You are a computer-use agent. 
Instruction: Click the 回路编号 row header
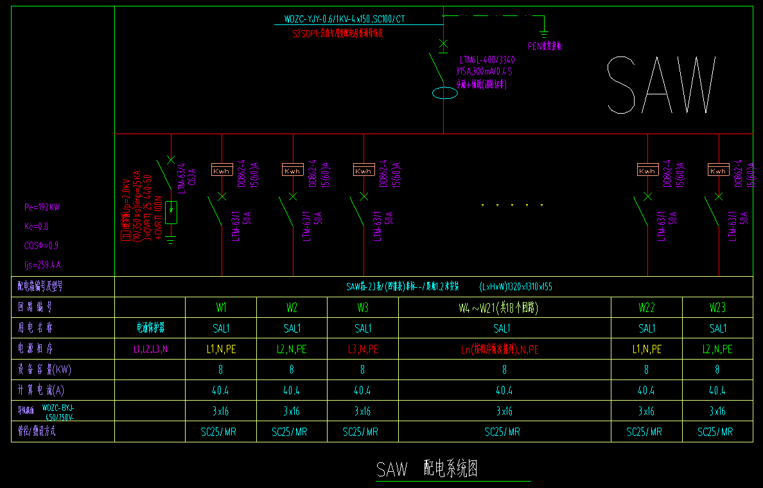coord(35,307)
